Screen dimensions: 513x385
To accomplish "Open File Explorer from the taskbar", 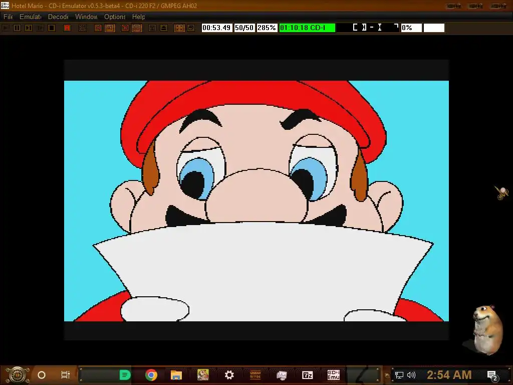I will click(x=176, y=375).
